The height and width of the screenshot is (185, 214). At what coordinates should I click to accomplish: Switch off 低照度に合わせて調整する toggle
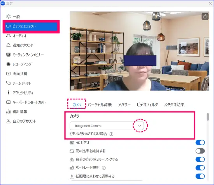tap(200, 176)
